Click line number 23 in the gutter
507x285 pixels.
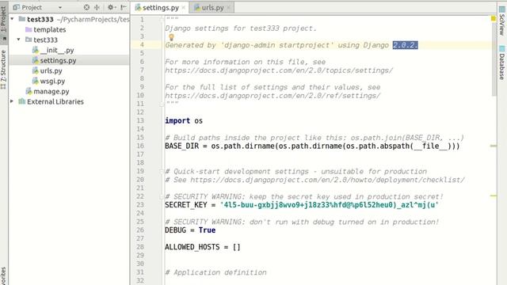pos(140,205)
